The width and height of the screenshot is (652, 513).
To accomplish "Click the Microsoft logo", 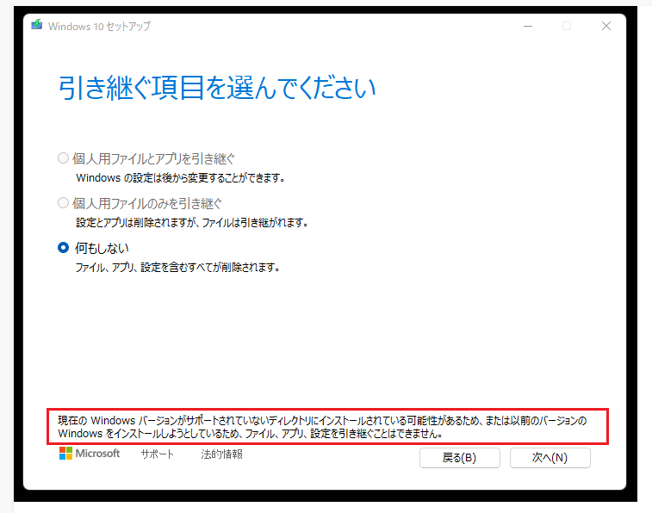I will [90, 454].
